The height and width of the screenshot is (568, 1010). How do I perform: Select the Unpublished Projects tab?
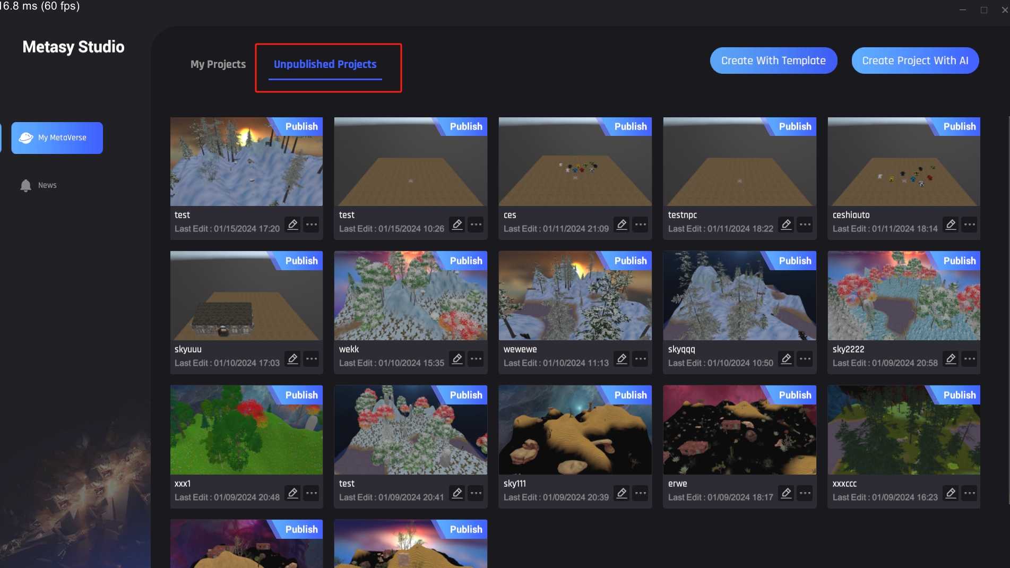tap(325, 64)
